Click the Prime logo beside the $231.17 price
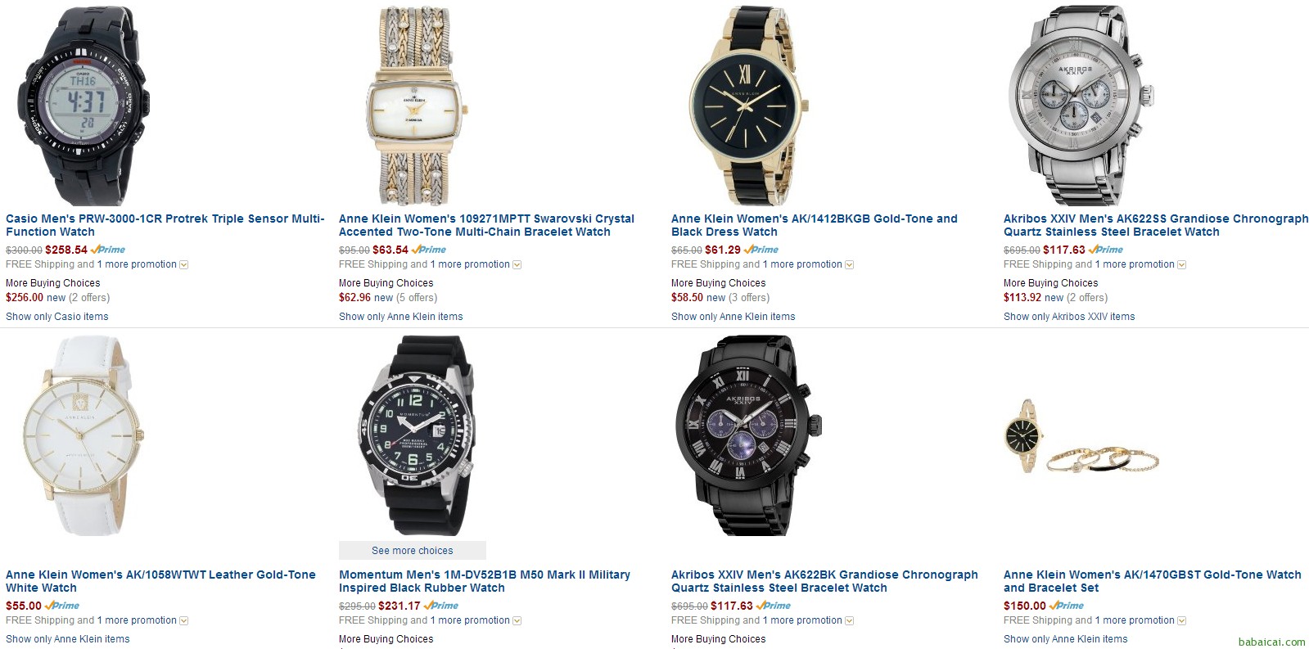This screenshot has height=649, width=1309. (x=441, y=606)
